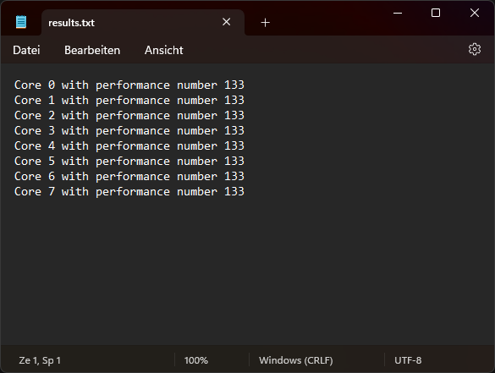Open the Ansicht menu
Viewport: 495px width, 373px height.
click(x=164, y=50)
